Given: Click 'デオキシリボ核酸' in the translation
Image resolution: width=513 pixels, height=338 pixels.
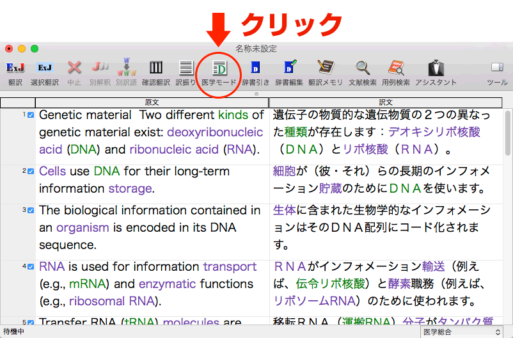Looking at the screenshot, I should tap(434, 132).
